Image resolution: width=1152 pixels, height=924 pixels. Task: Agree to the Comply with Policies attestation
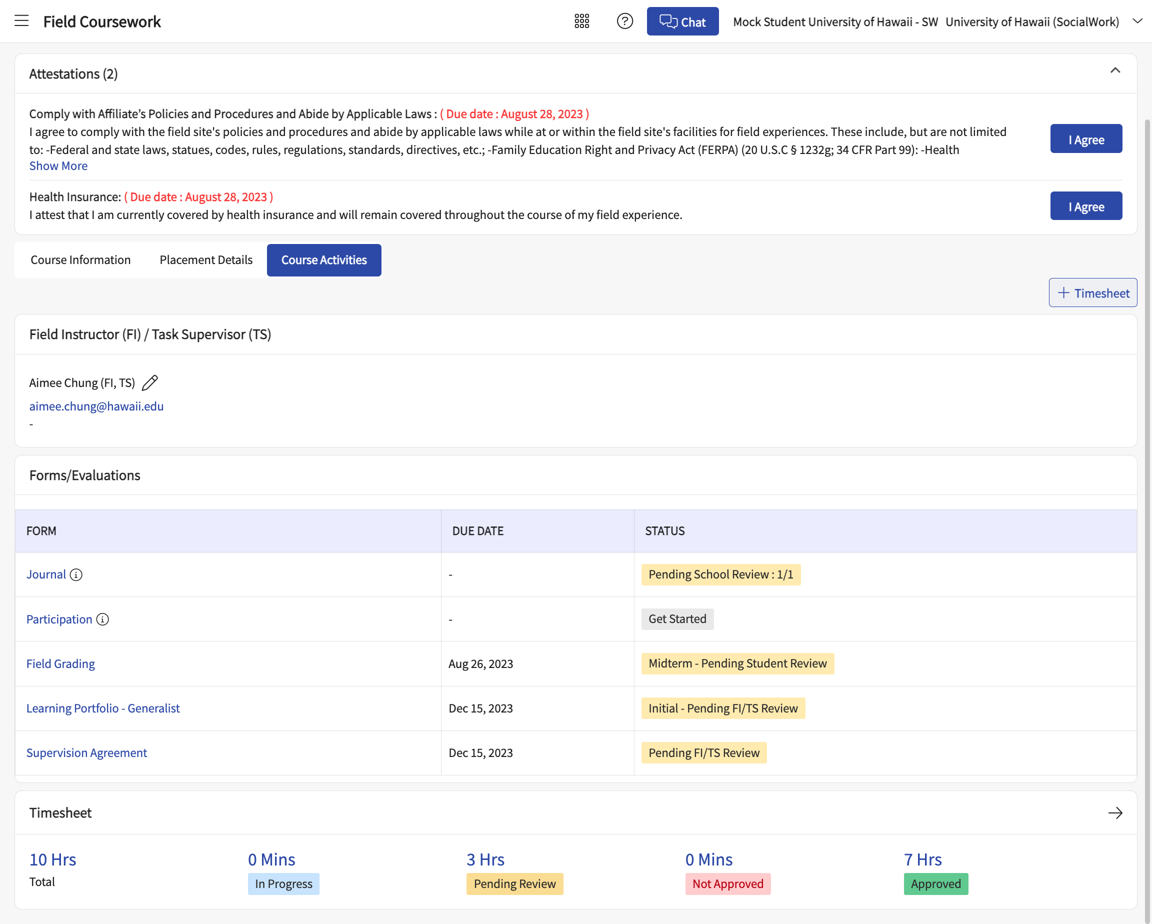point(1085,139)
